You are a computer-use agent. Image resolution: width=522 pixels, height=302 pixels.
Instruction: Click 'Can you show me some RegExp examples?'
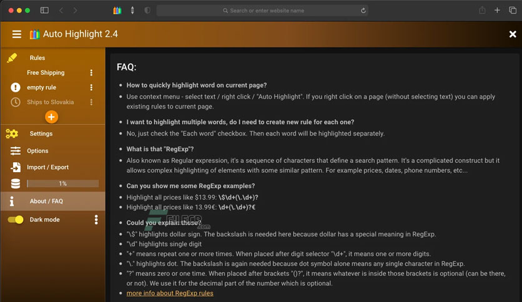pos(190,186)
